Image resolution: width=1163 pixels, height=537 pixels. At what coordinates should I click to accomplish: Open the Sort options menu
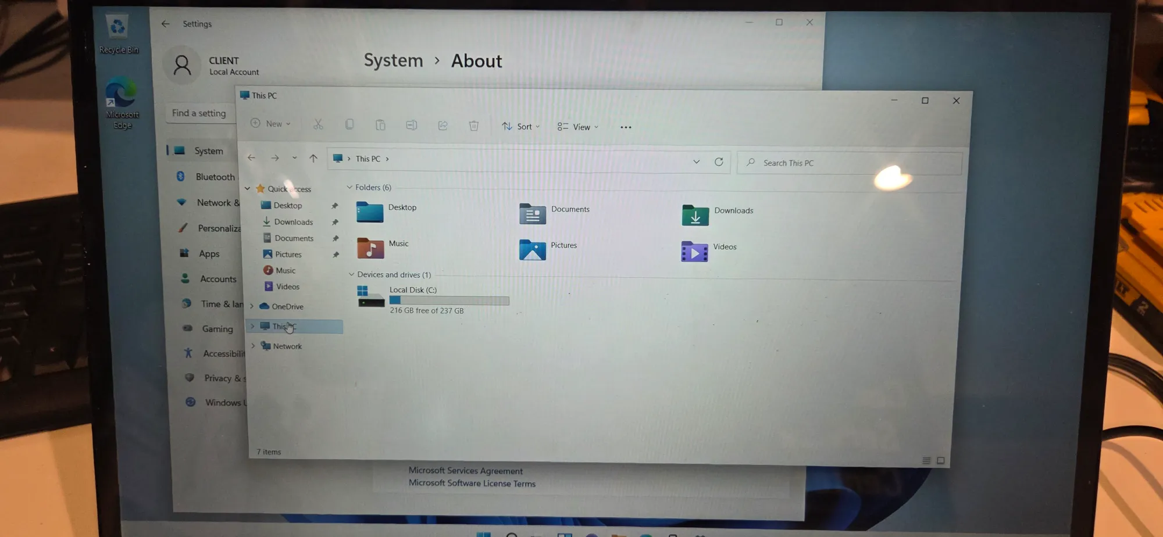521,127
